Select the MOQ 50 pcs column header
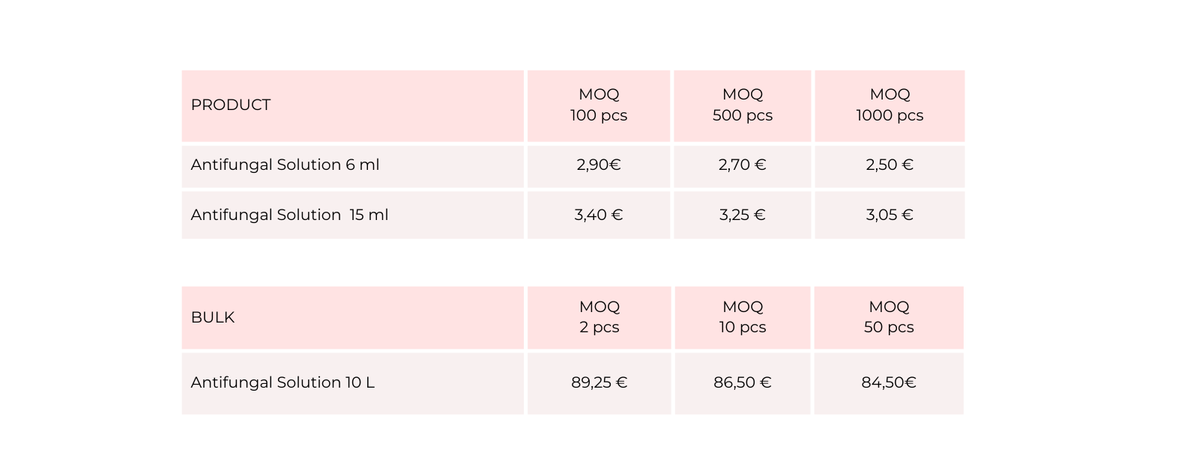The height and width of the screenshot is (449, 1199). pyautogui.click(x=889, y=317)
